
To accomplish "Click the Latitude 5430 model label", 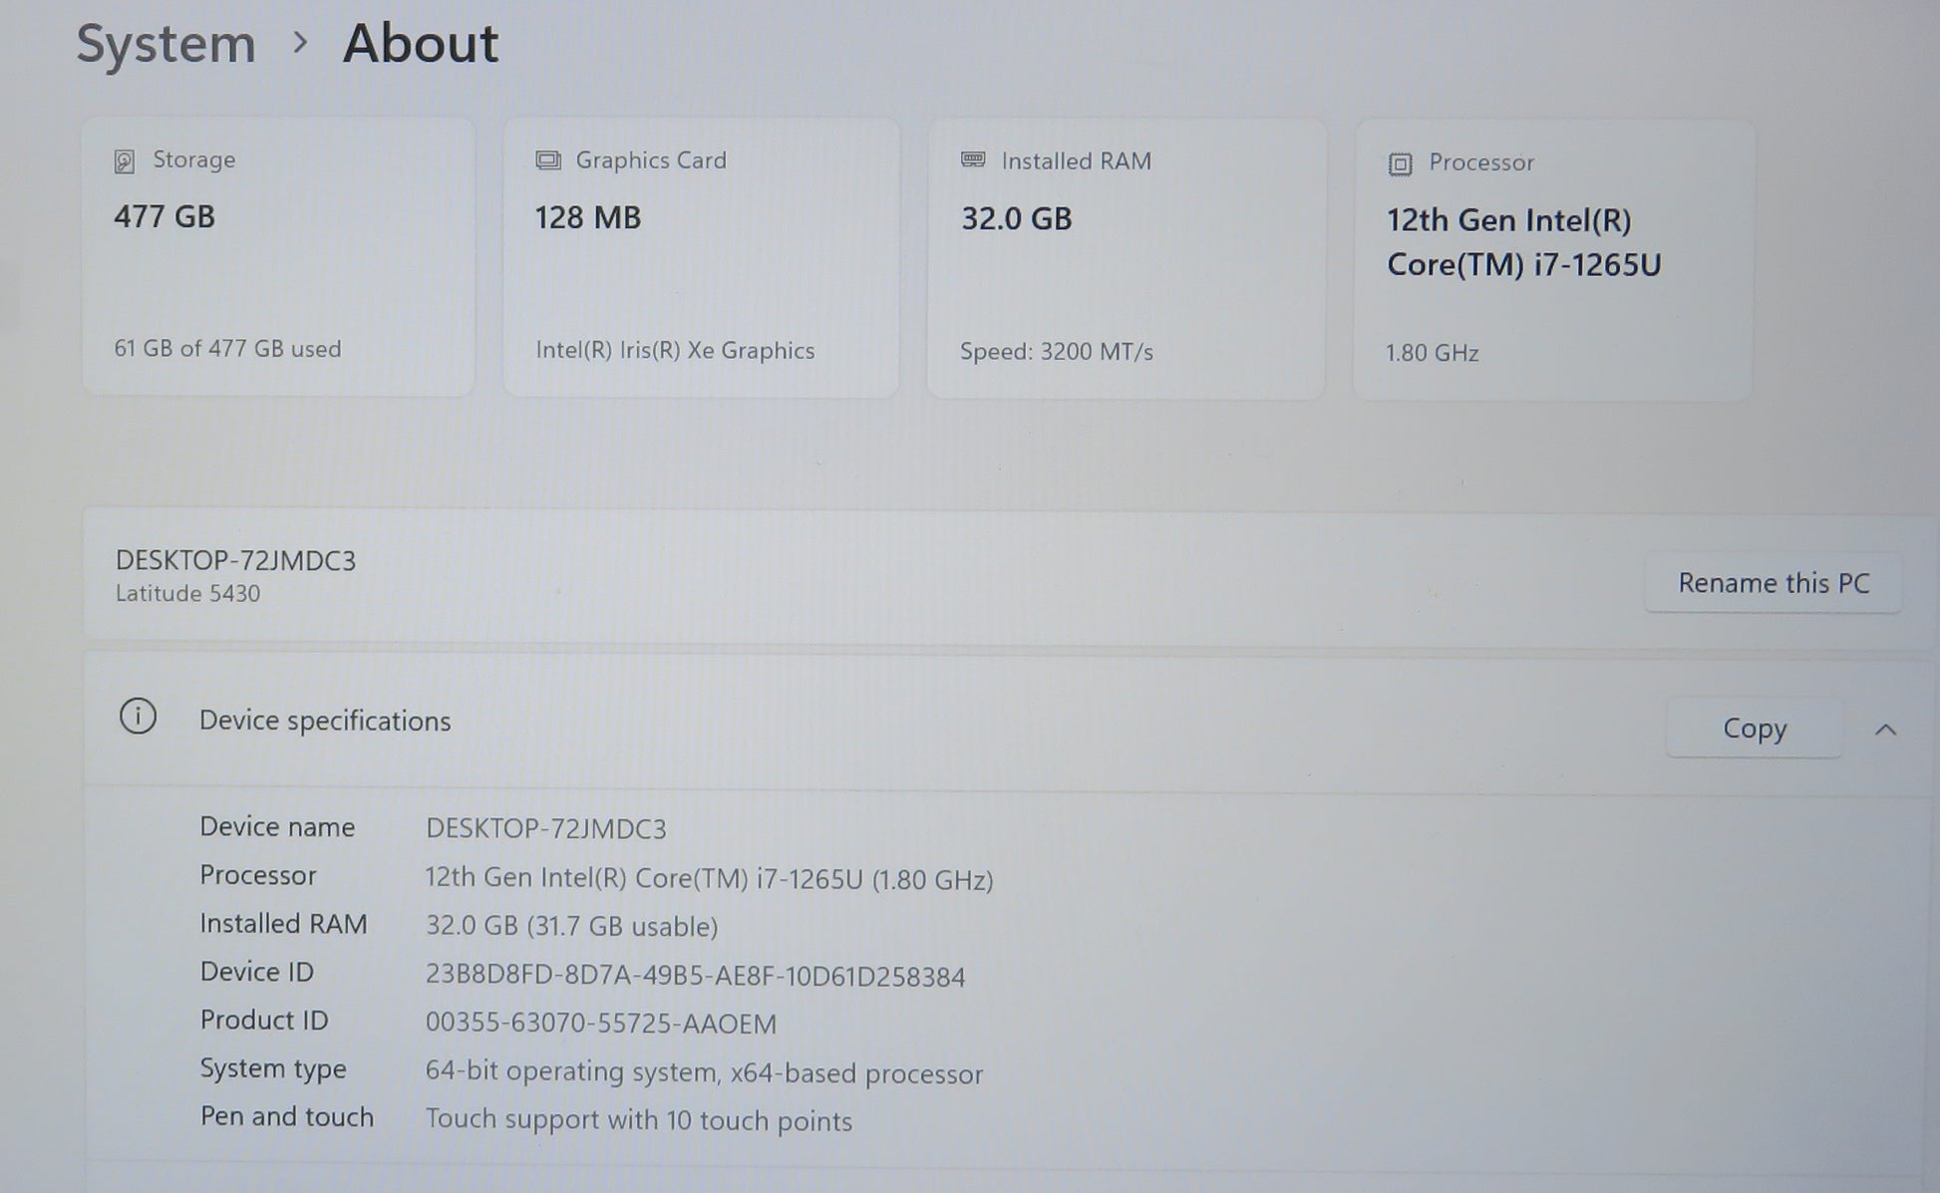I will [187, 594].
